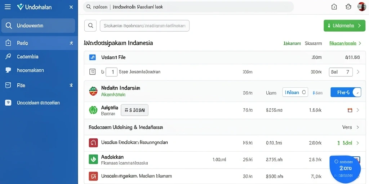369x184 pixels.
Task: Select the Sadezaem Uldolning & Medaflarsan heading
Action: point(126,127)
